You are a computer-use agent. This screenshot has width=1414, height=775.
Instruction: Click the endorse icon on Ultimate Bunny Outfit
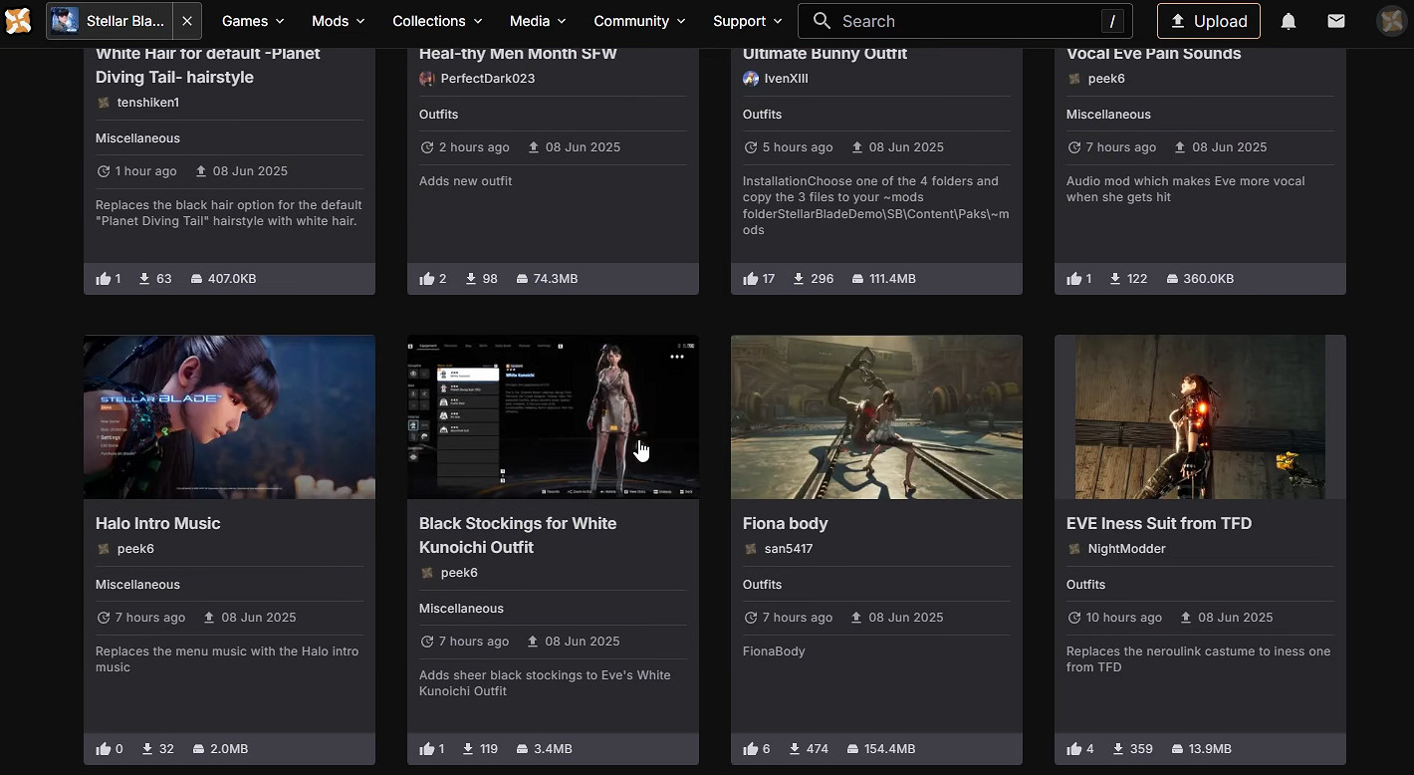(751, 279)
